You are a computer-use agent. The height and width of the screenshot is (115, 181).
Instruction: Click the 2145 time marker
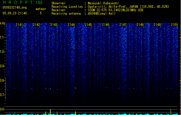pyautogui.click(x=88, y=25)
